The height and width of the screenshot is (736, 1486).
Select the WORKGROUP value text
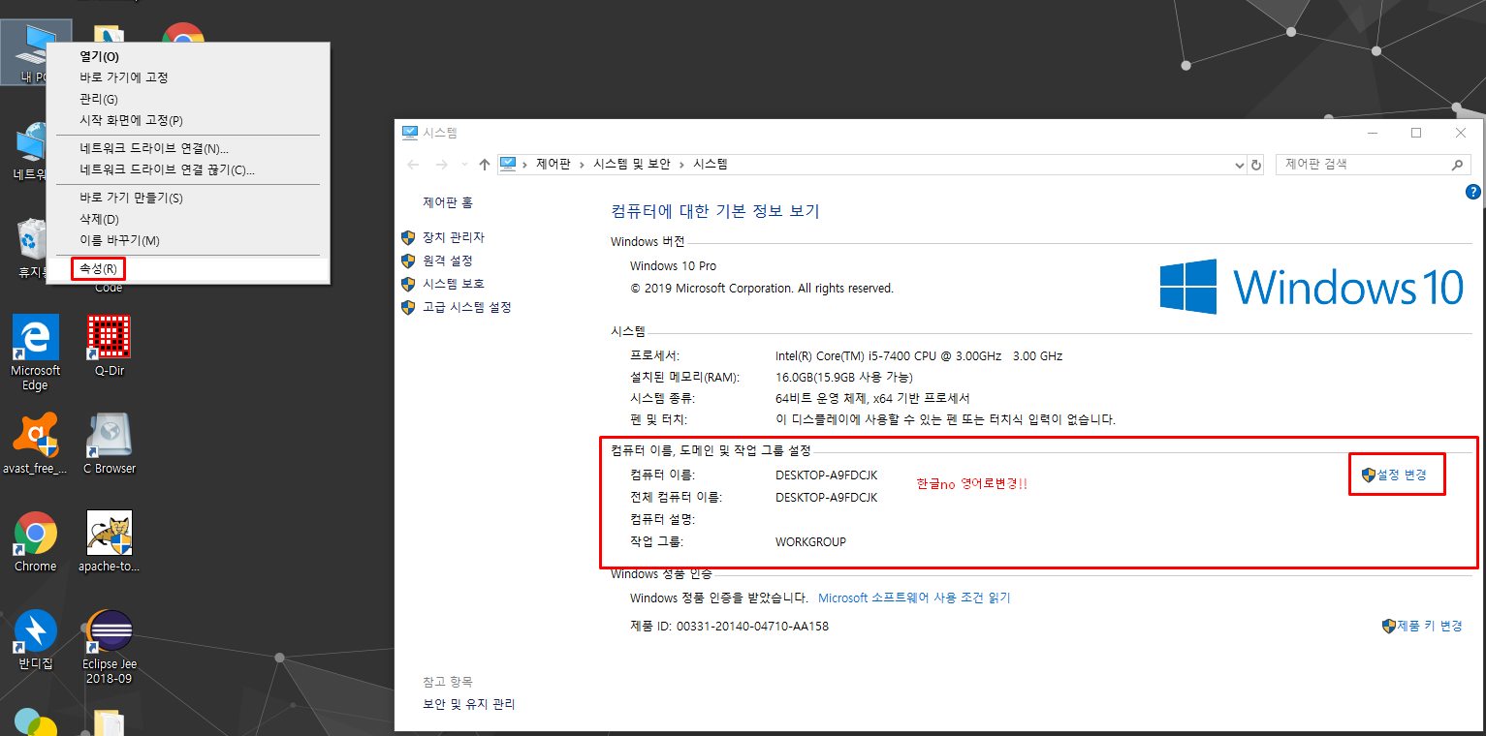[x=810, y=541]
